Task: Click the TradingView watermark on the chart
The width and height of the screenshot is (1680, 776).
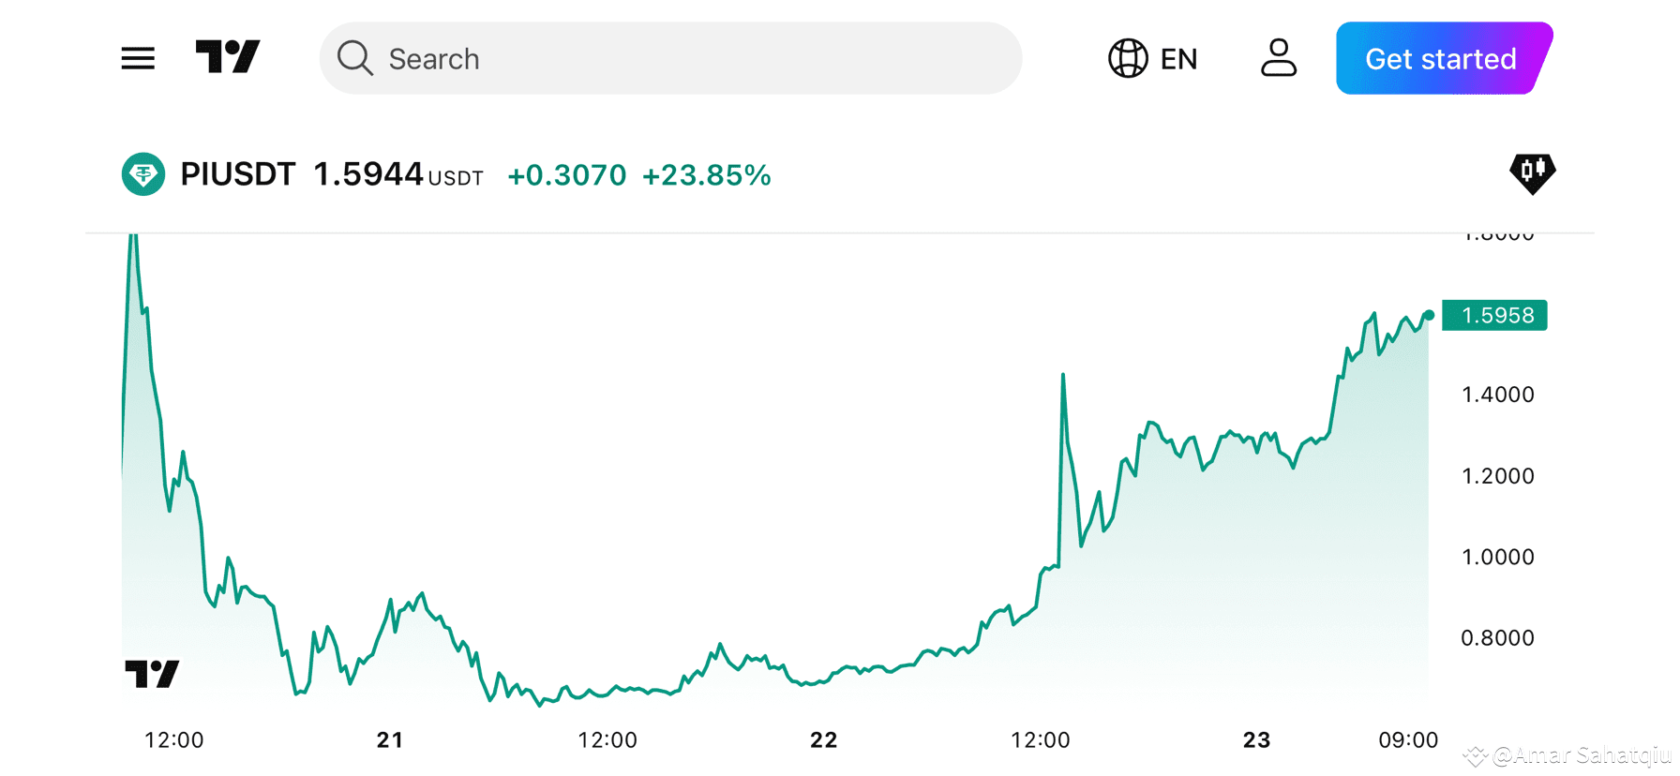Action: pyautogui.click(x=153, y=672)
